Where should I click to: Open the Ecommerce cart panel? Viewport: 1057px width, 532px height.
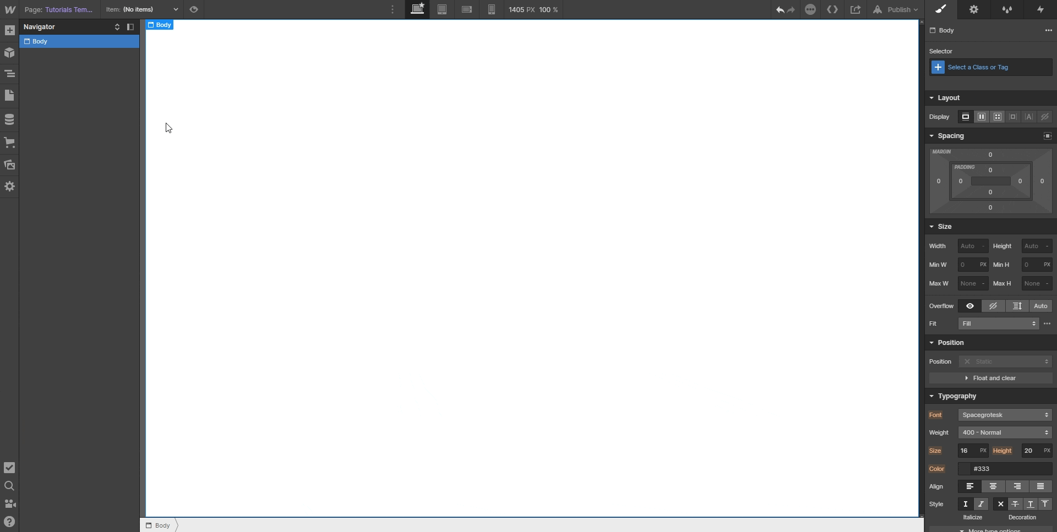[9, 142]
